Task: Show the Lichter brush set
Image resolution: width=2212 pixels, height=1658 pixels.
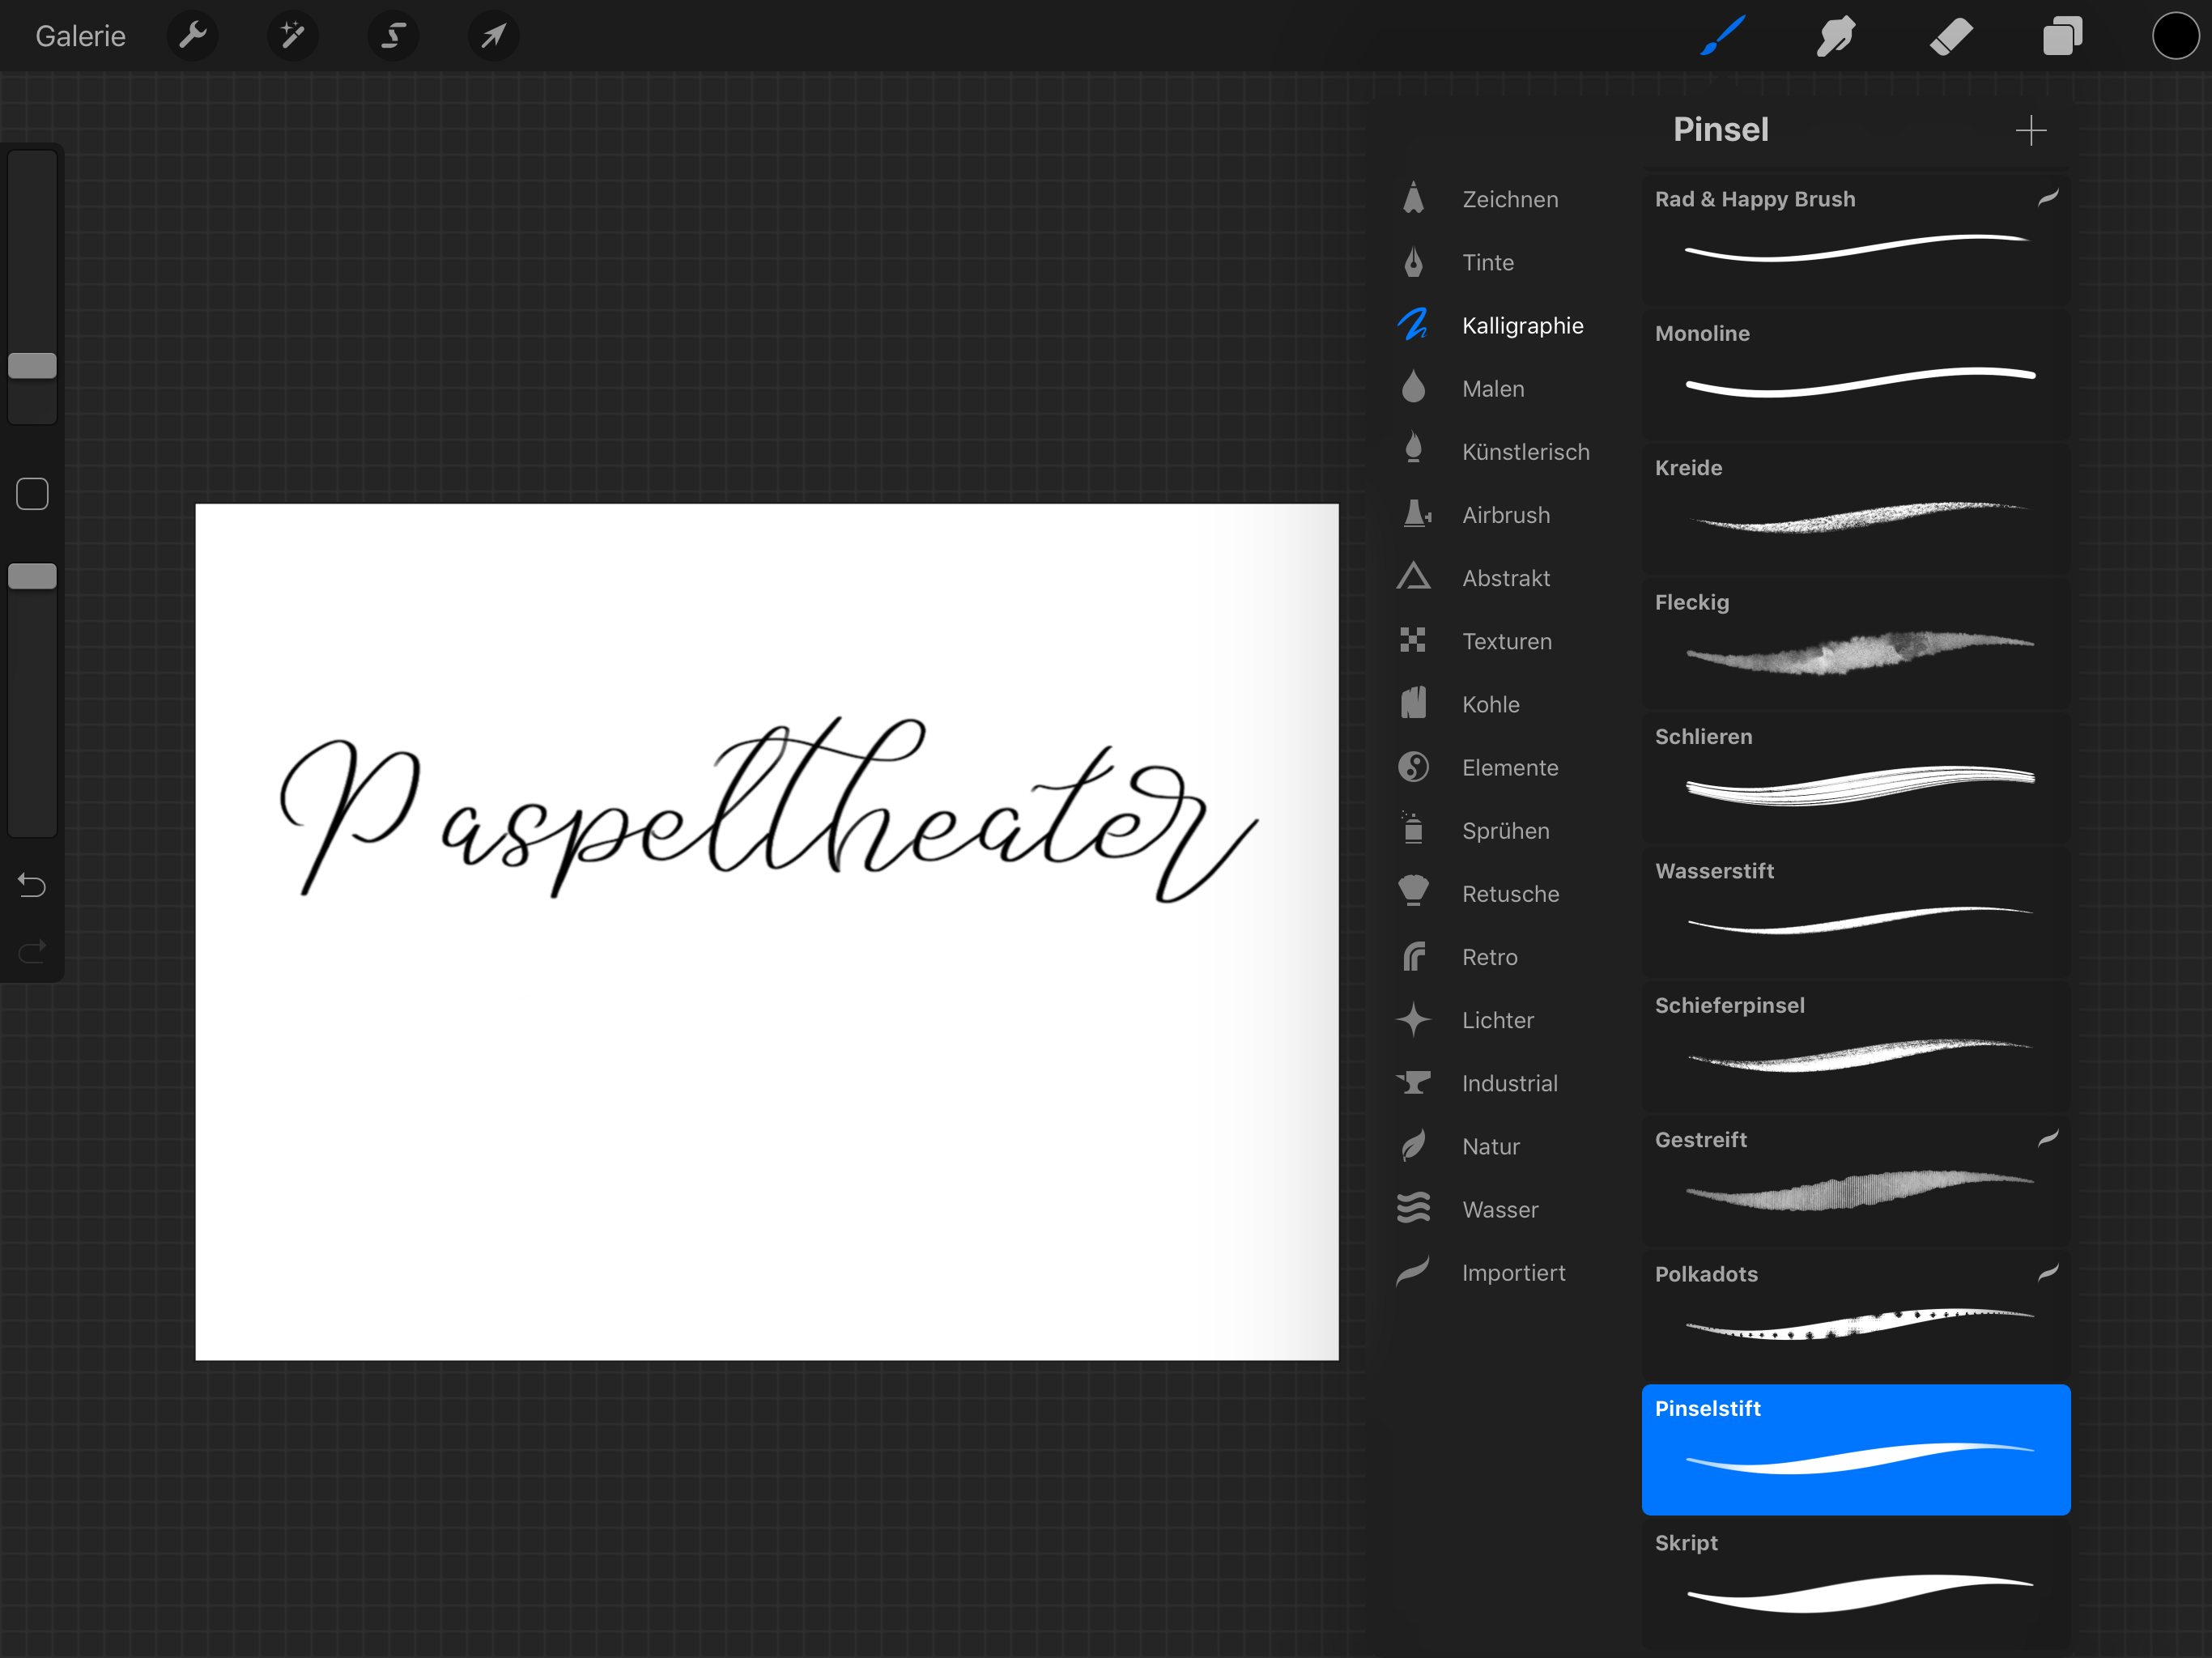Action: click(x=1497, y=1020)
